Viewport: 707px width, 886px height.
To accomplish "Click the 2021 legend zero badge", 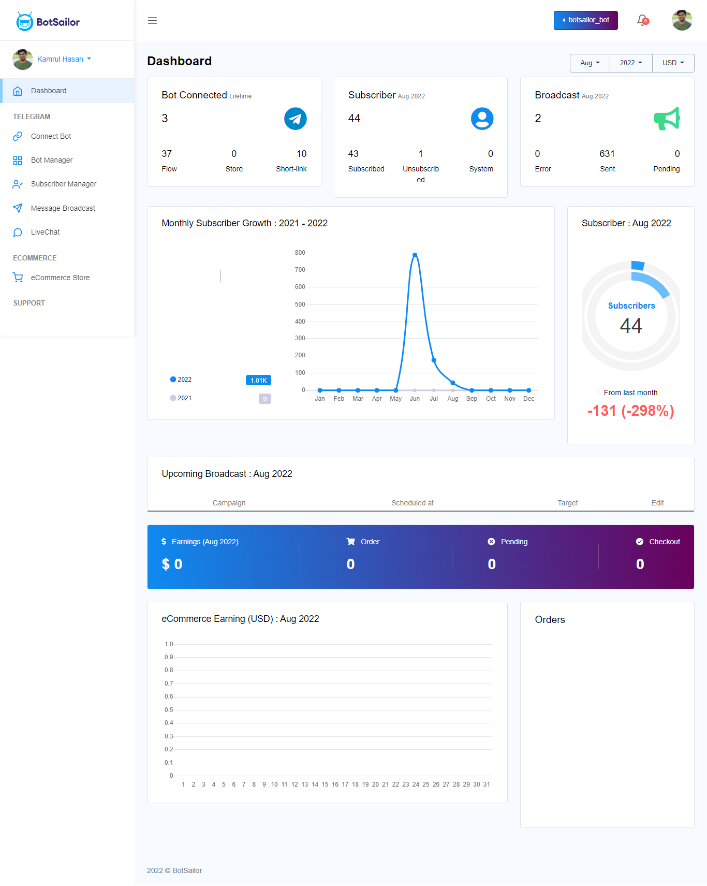I will pos(265,399).
